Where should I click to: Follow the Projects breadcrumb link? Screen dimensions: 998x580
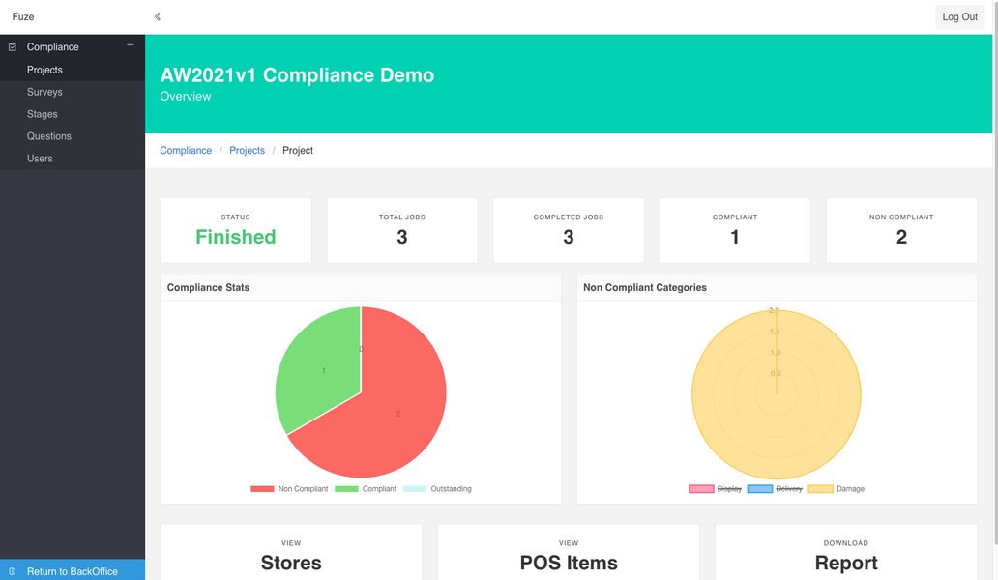[x=247, y=150]
